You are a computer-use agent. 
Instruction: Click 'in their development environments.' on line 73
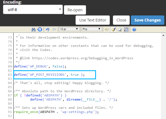coord(54,37)
